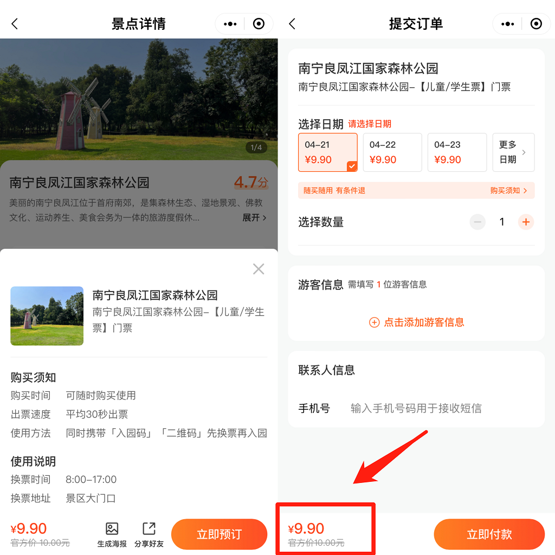The height and width of the screenshot is (555, 555).
Task: Increase ticket quantity with plus button
Action: [x=526, y=222]
